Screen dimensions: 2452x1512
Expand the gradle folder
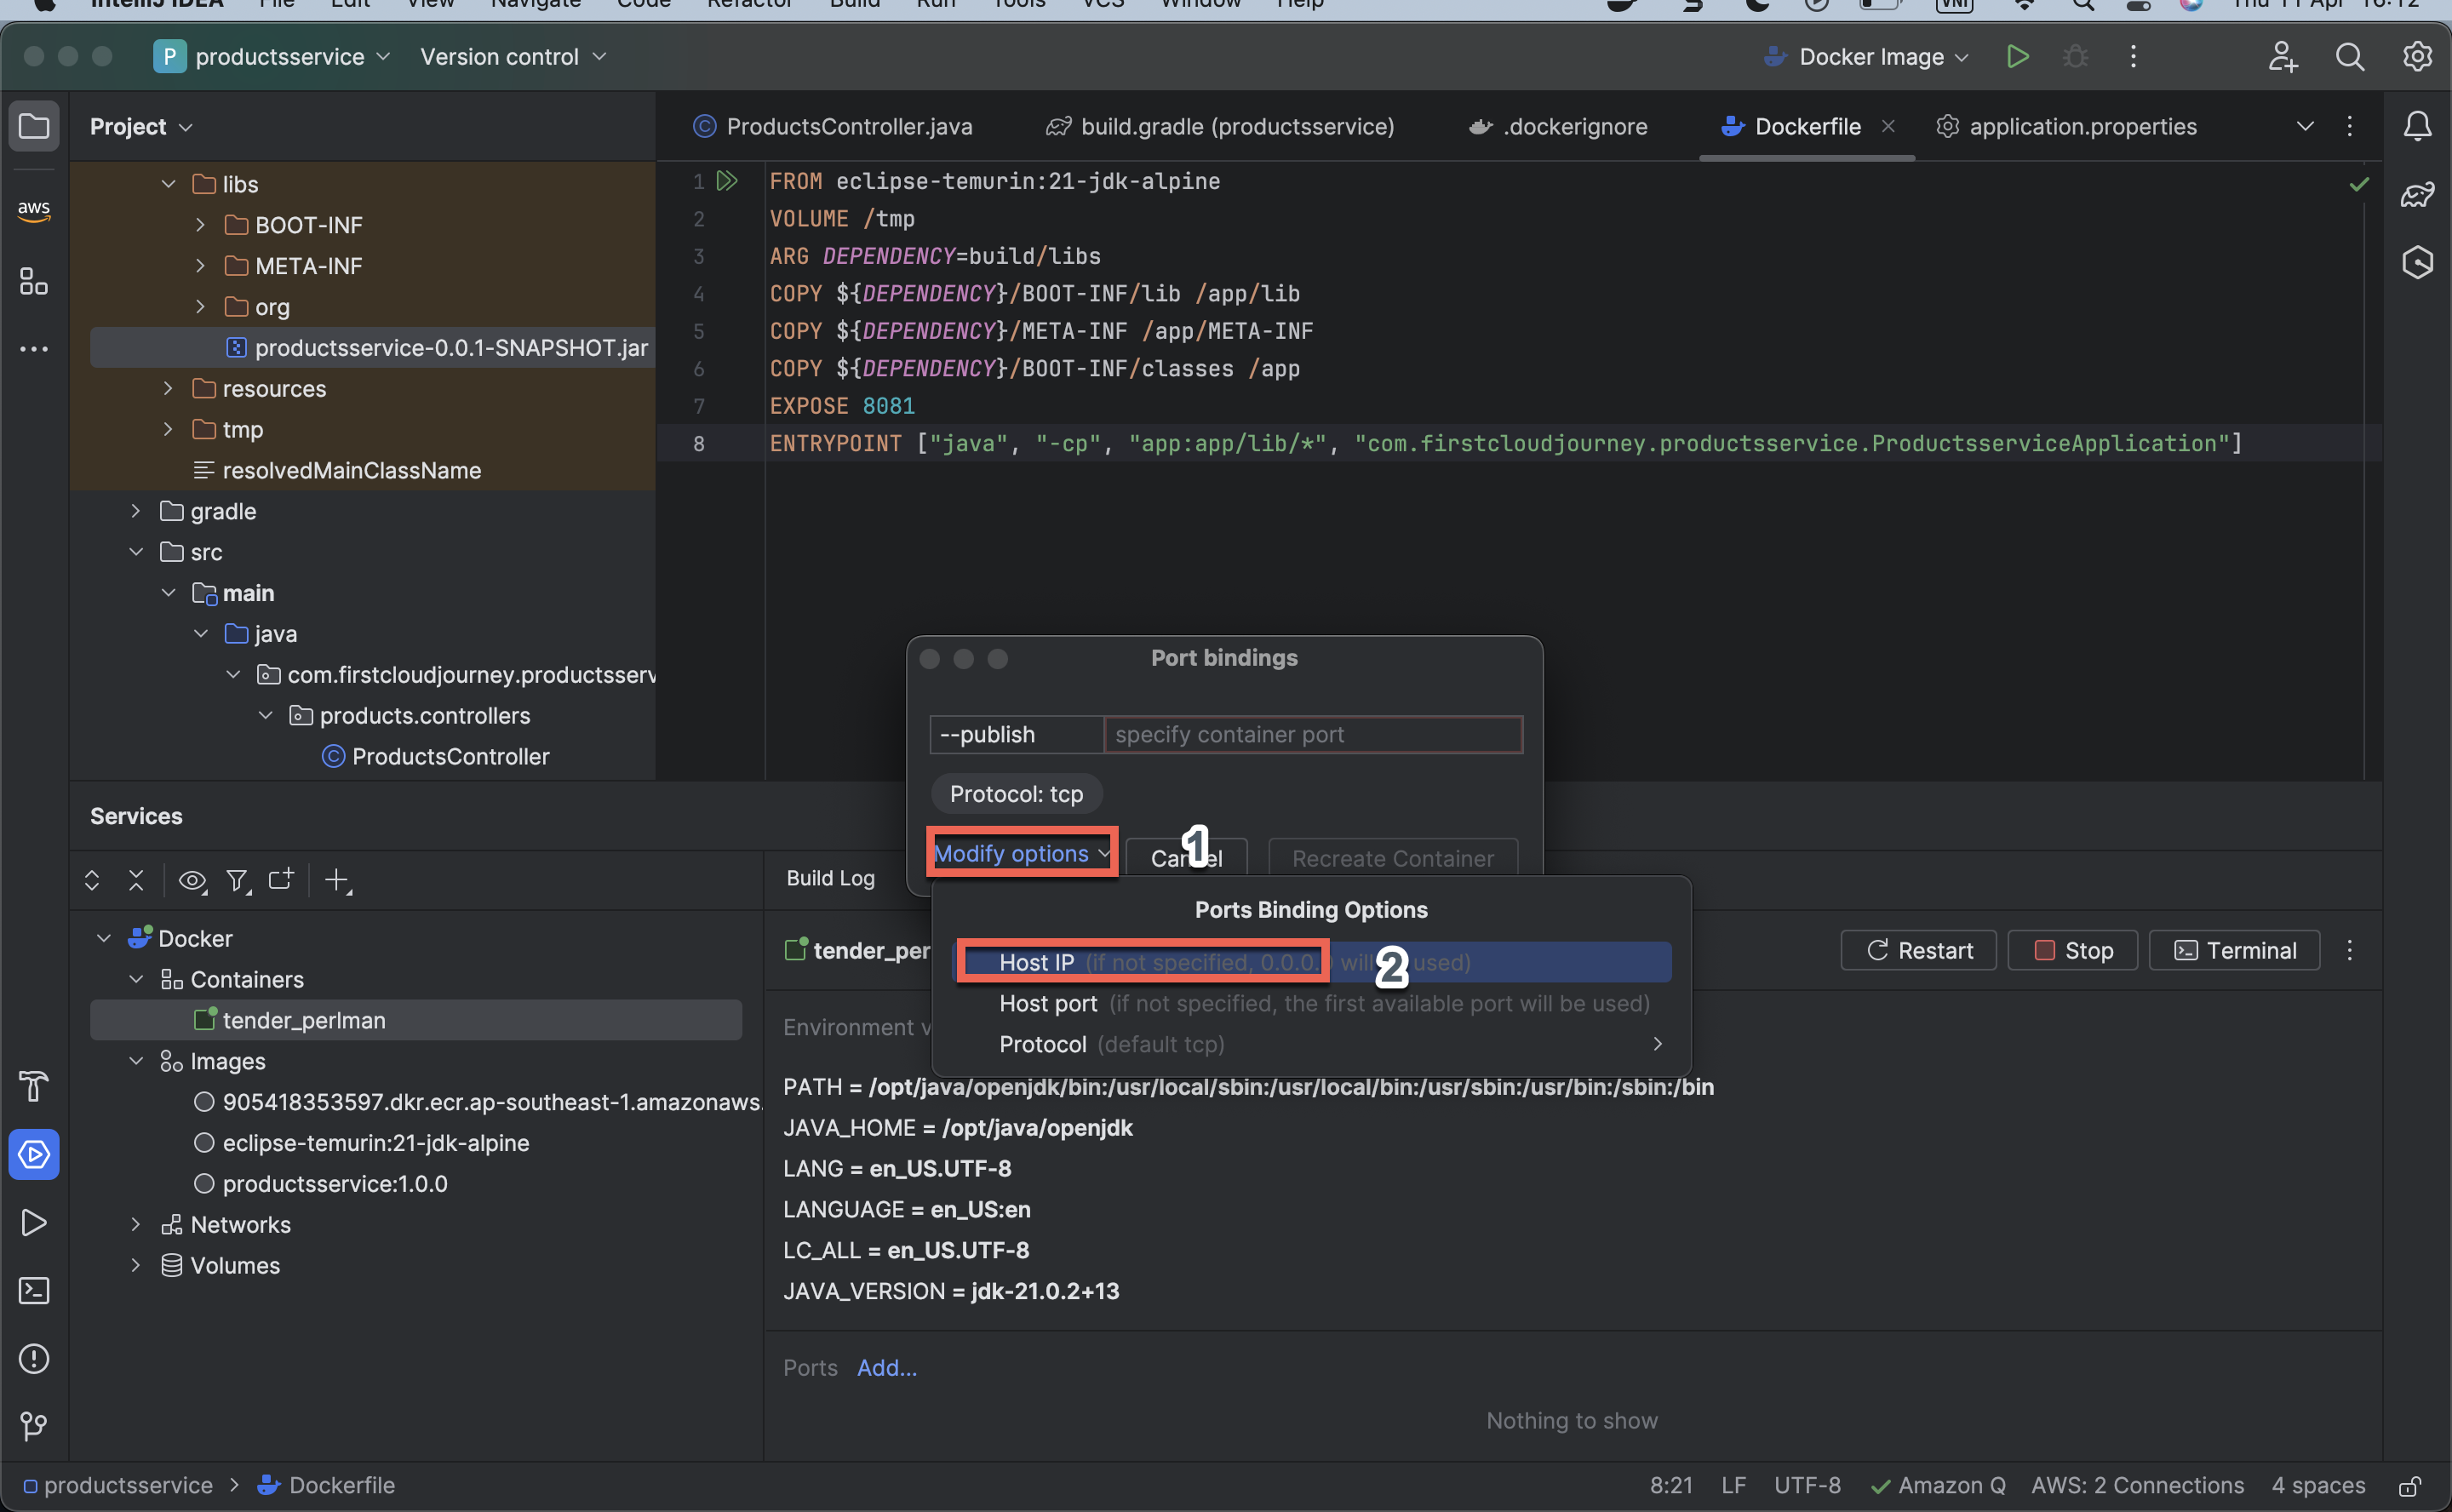tap(136, 511)
